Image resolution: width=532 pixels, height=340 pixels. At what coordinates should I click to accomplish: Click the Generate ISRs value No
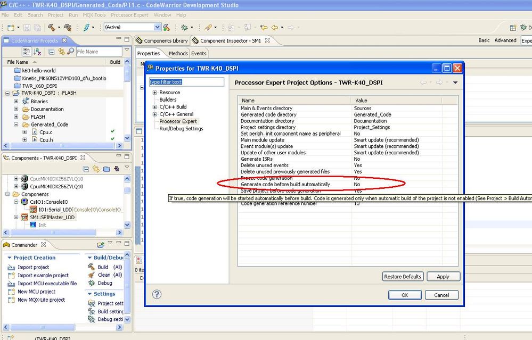[357, 159]
